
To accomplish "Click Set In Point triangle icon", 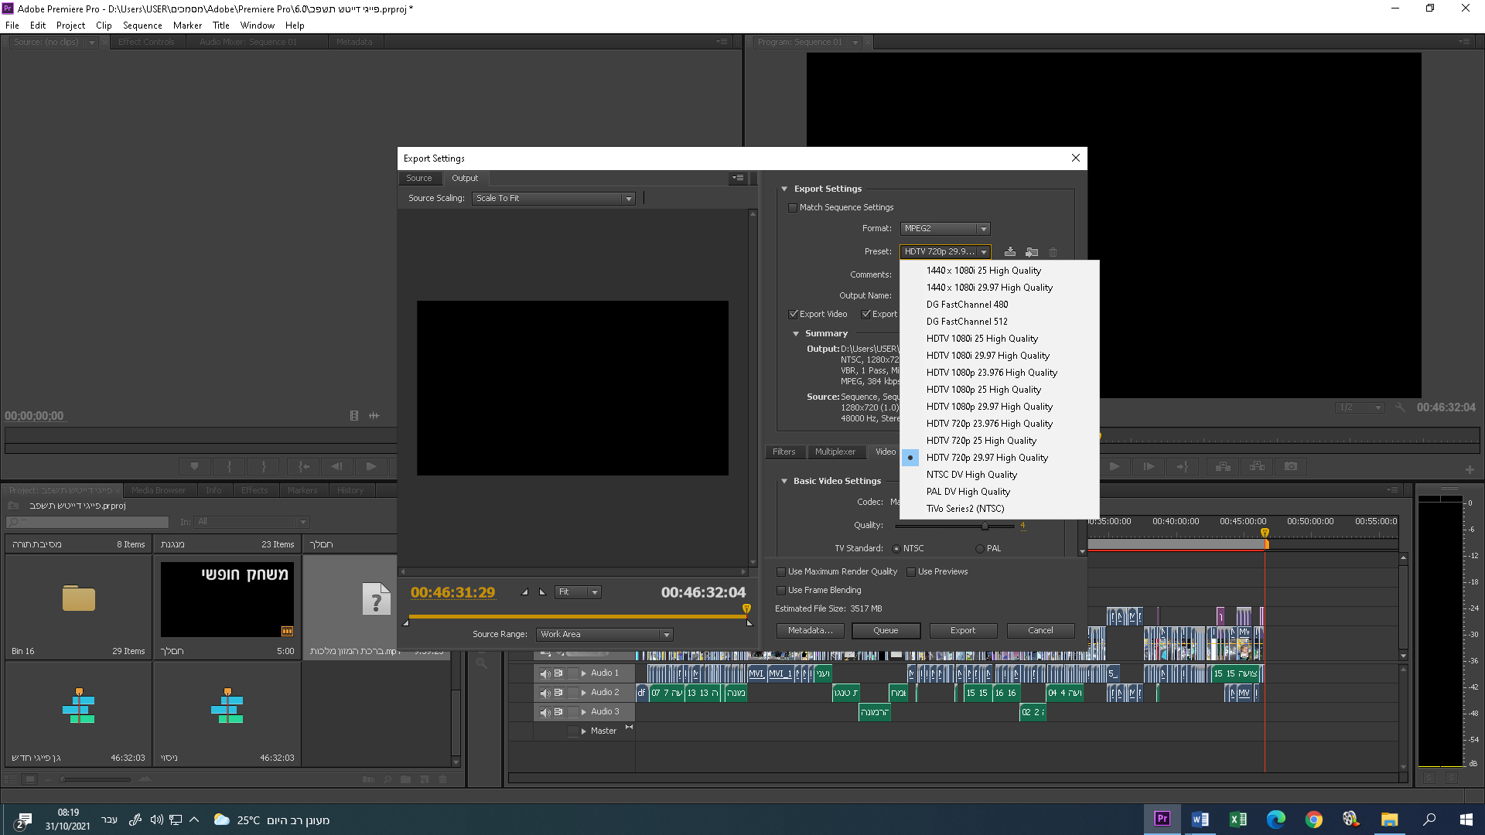I will point(525,592).
